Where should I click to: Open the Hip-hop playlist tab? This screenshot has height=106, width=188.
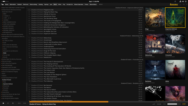point(46,4)
